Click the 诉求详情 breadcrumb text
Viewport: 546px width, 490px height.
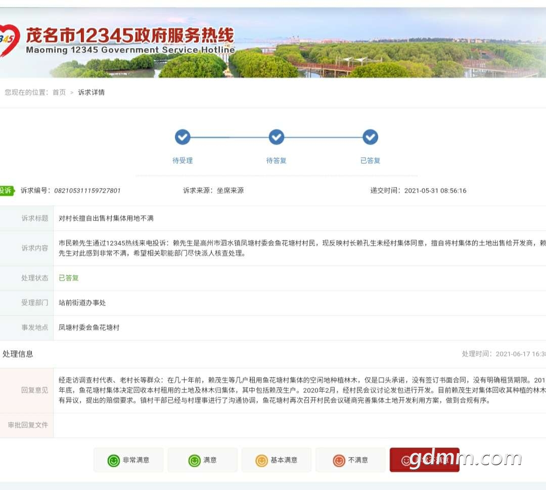91,93
